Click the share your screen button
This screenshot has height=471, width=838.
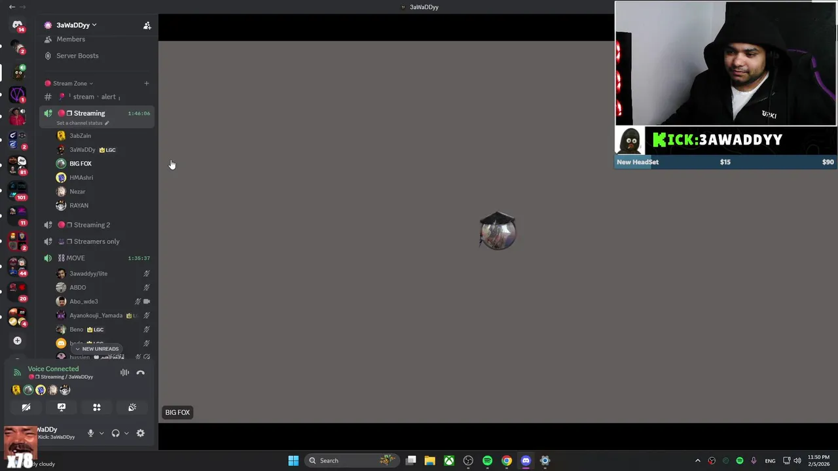(x=62, y=408)
